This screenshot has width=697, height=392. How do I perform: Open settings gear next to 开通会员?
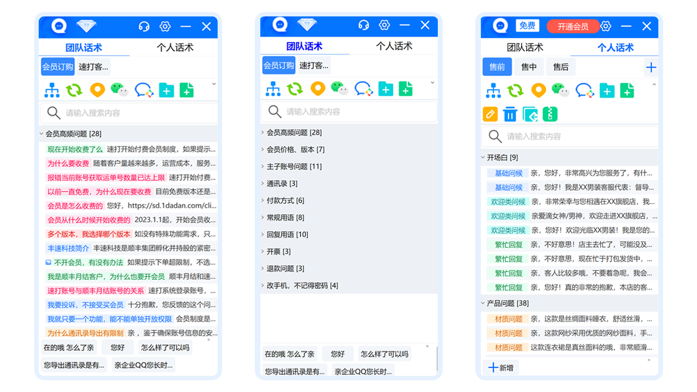click(606, 26)
